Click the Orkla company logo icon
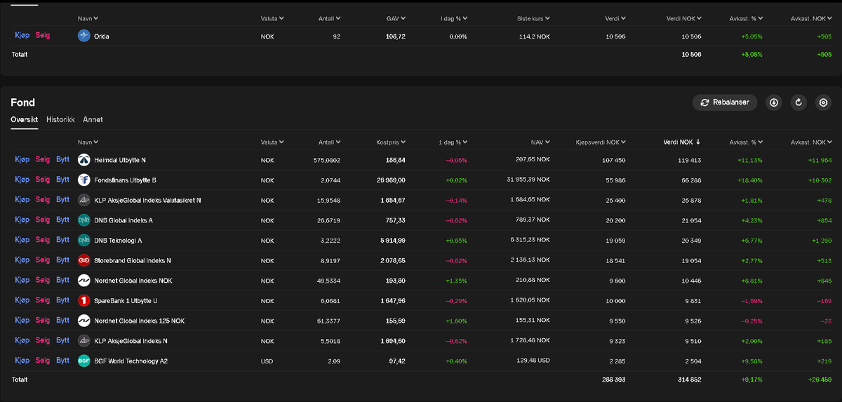842x402 pixels. (84, 36)
